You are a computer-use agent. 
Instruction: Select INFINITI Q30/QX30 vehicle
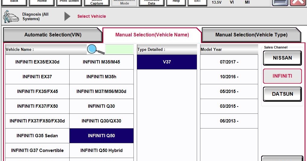(102, 121)
